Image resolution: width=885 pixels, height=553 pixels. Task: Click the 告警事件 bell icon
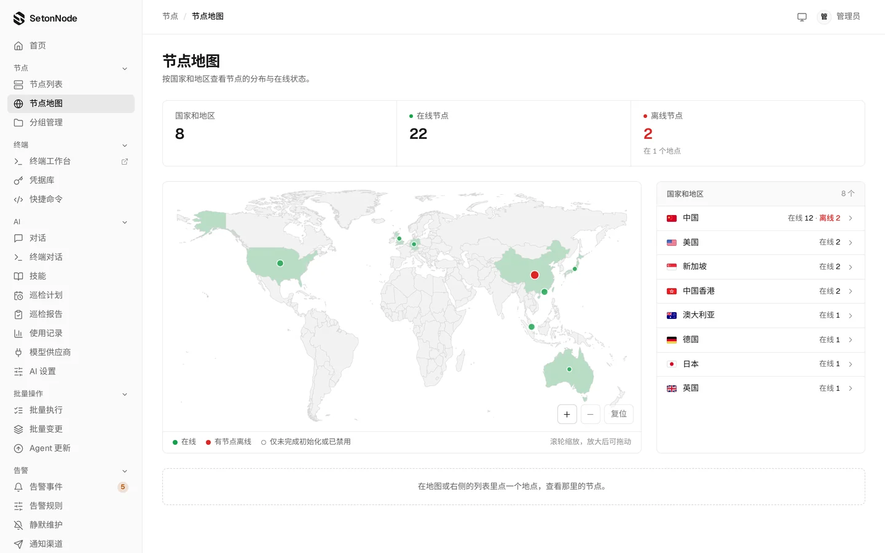tap(18, 487)
